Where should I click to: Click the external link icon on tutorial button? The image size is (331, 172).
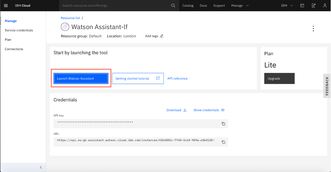pyautogui.click(x=158, y=78)
